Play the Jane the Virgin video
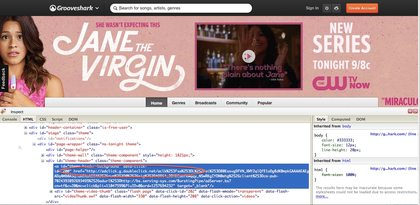 coord(248,56)
